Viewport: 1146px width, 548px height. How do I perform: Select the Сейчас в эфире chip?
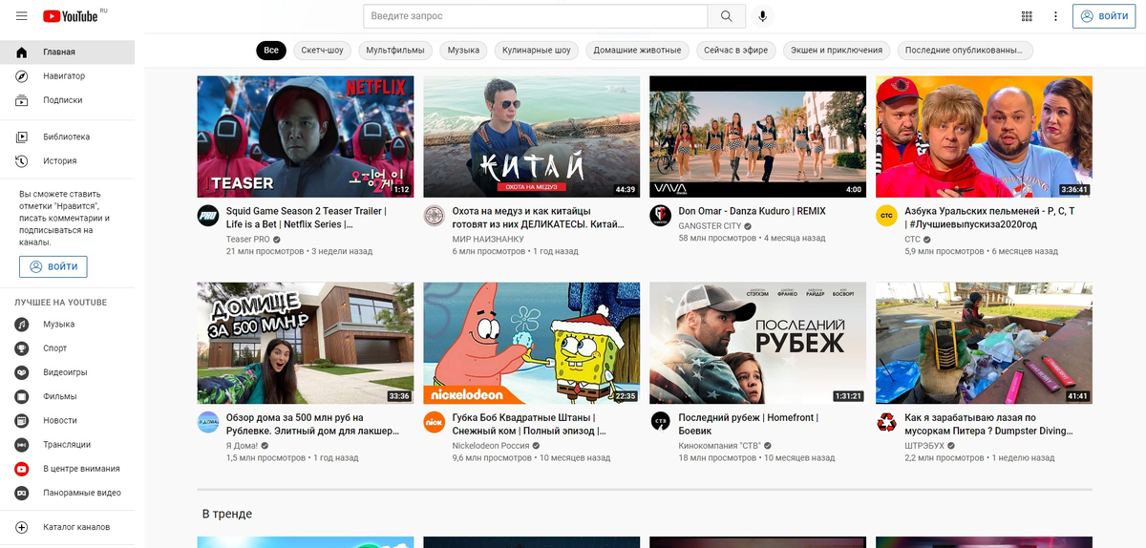(736, 51)
